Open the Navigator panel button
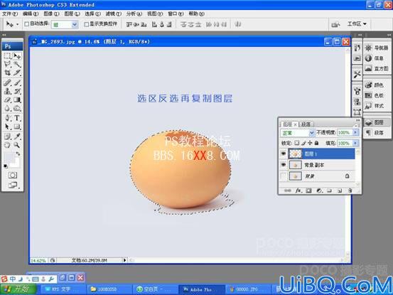Screen dimensions: 393x295 coord(377,48)
